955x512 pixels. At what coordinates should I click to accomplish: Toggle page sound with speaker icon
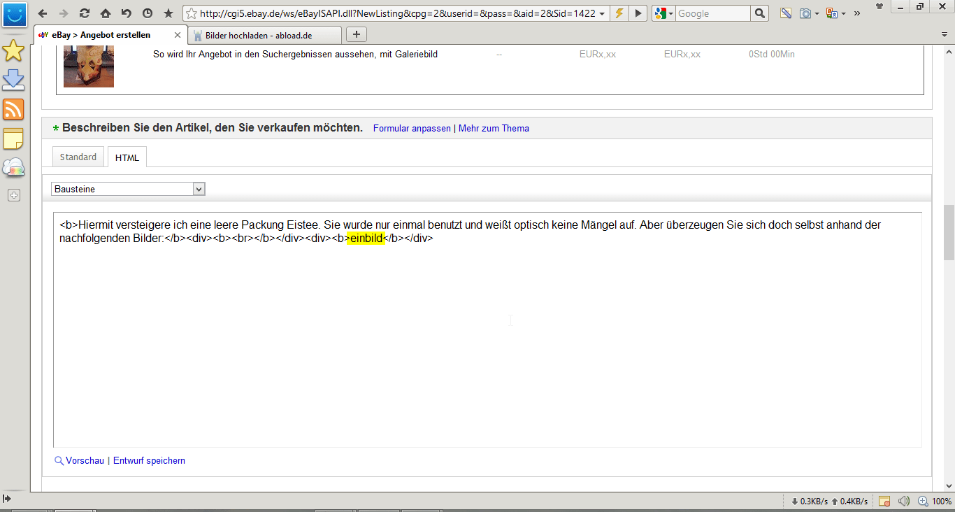(x=904, y=501)
